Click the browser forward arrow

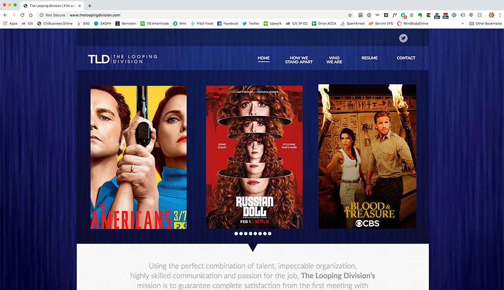click(14, 15)
